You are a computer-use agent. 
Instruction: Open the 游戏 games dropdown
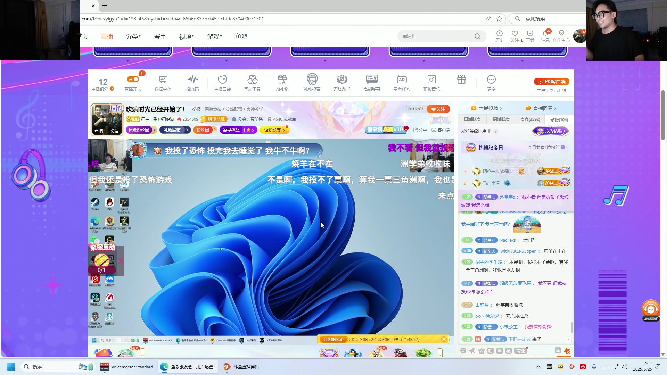215,36
